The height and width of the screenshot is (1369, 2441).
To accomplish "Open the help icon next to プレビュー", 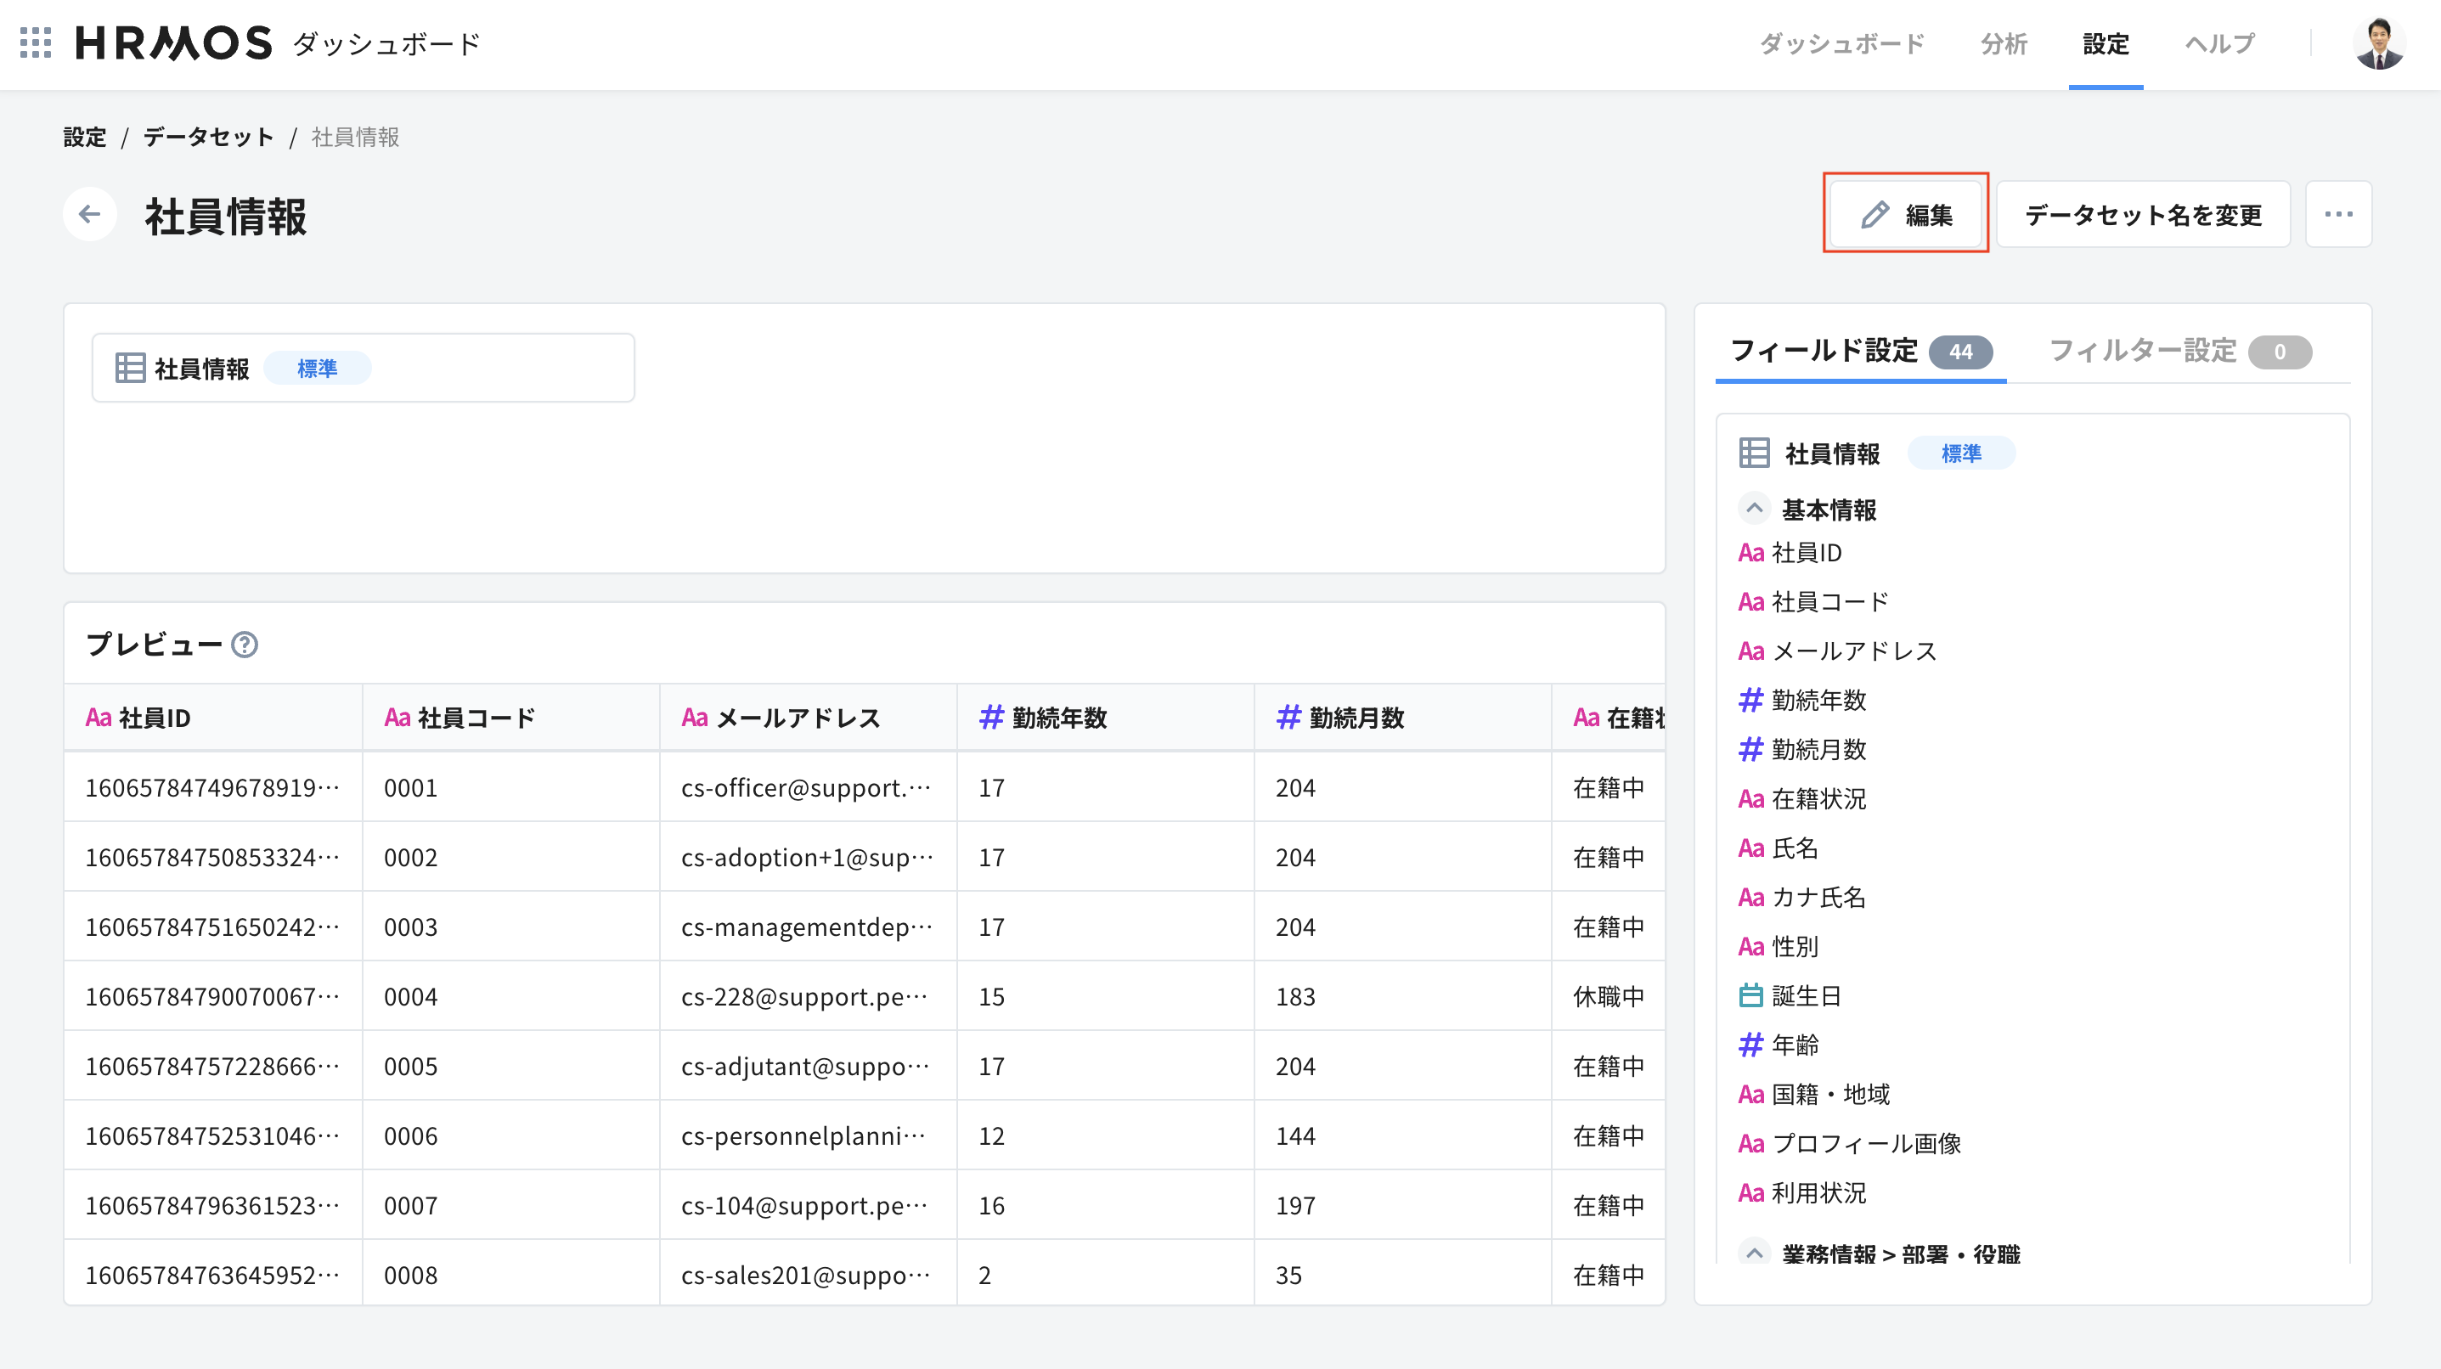I will (245, 646).
